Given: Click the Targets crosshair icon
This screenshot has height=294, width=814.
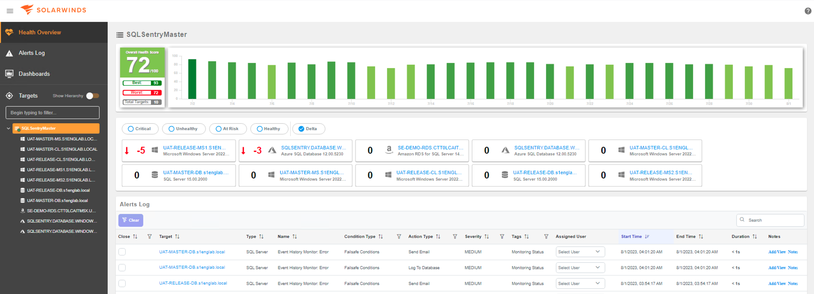Looking at the screenshot, I should click(9, 95).
